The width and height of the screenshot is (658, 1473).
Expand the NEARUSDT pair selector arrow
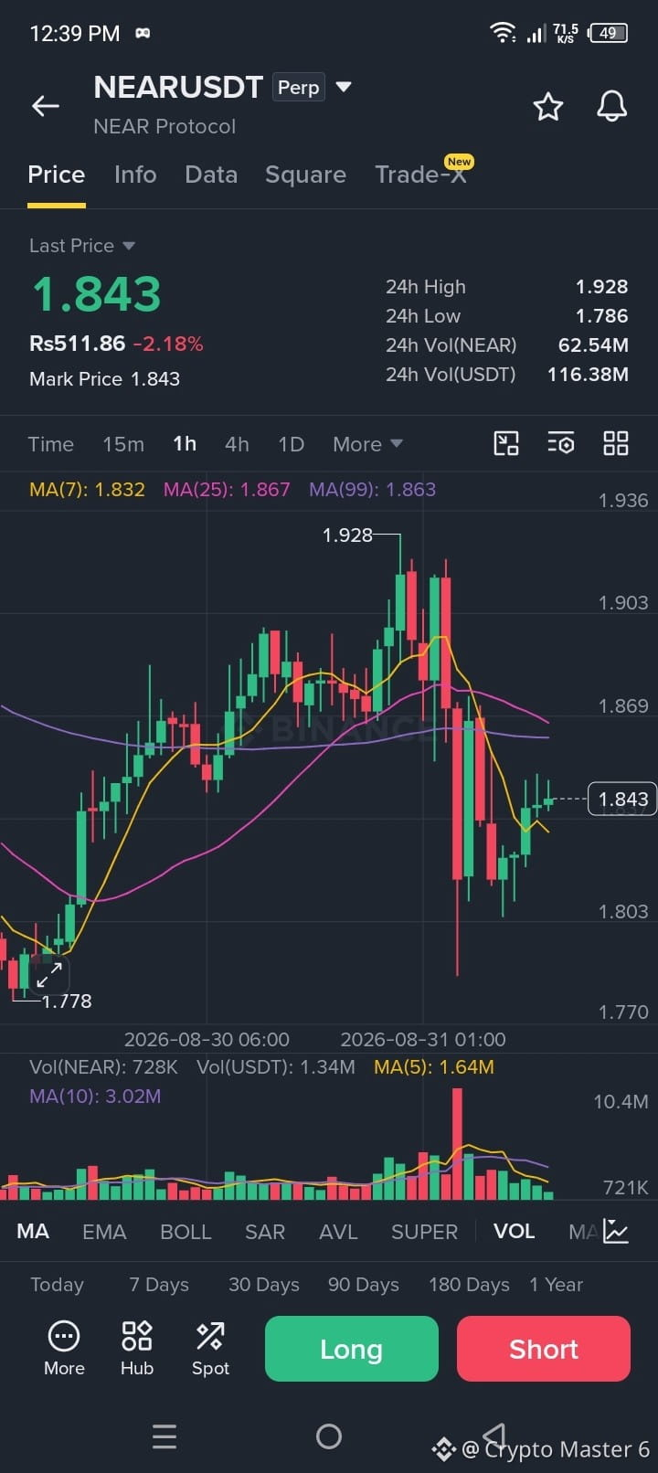coord(344,87)
